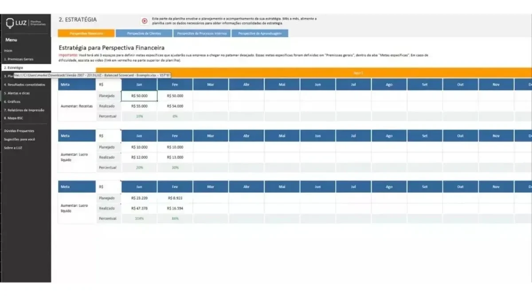Click Realizado row label in Receitas table
Viewport: 532px width, 296px height.
(108, 106)
